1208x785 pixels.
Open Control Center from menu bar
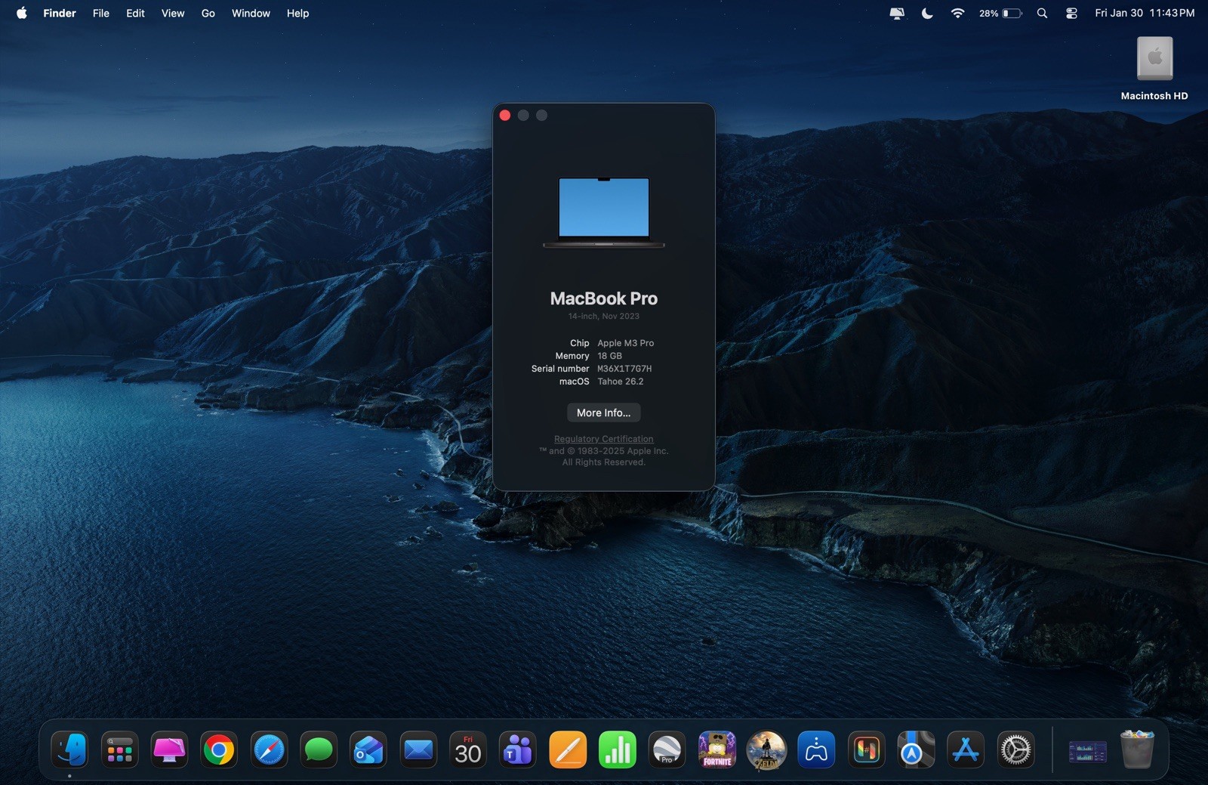coord(1071,13)
